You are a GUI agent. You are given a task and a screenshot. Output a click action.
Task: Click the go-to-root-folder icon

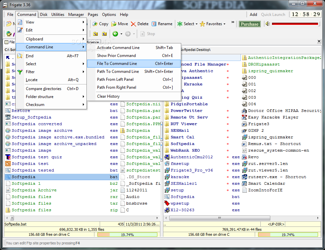pos(95,34)
